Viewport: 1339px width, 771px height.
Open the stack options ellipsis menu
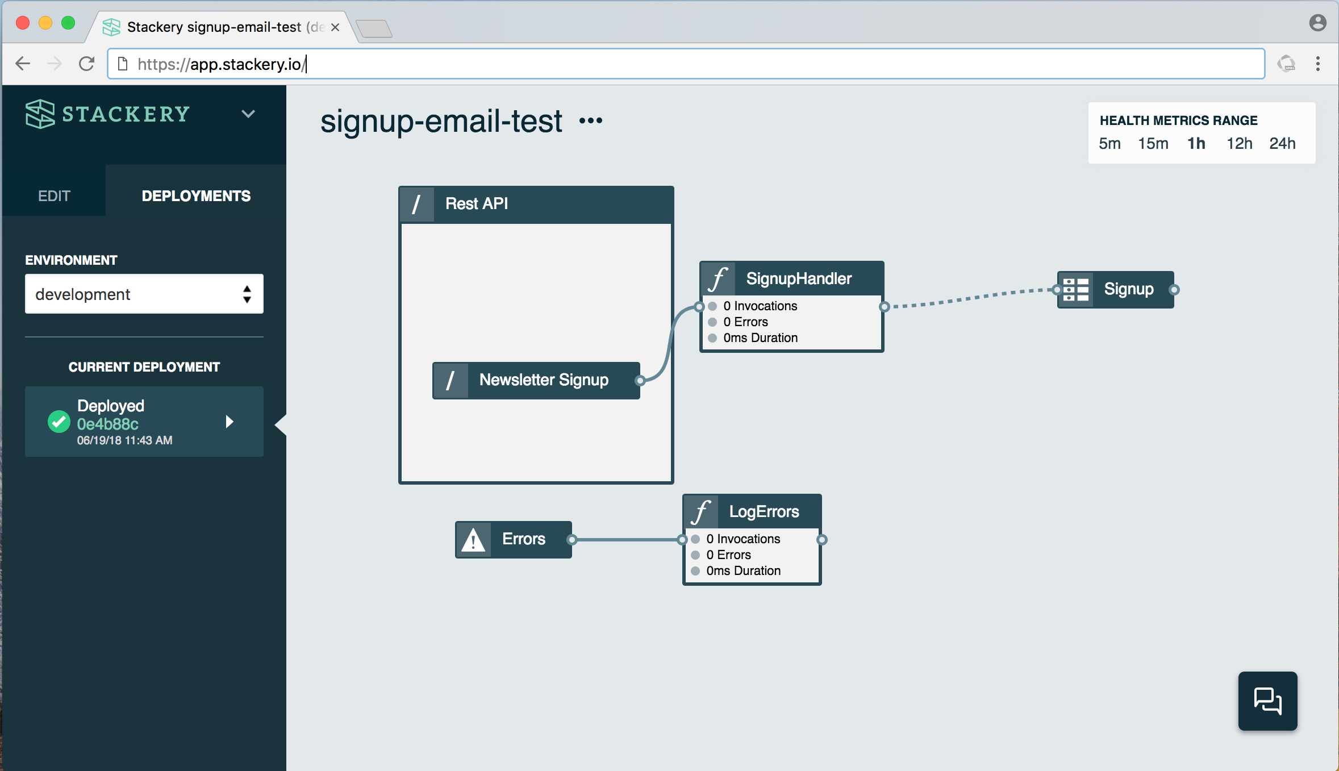pyautogui.click(x=591, y=120)
